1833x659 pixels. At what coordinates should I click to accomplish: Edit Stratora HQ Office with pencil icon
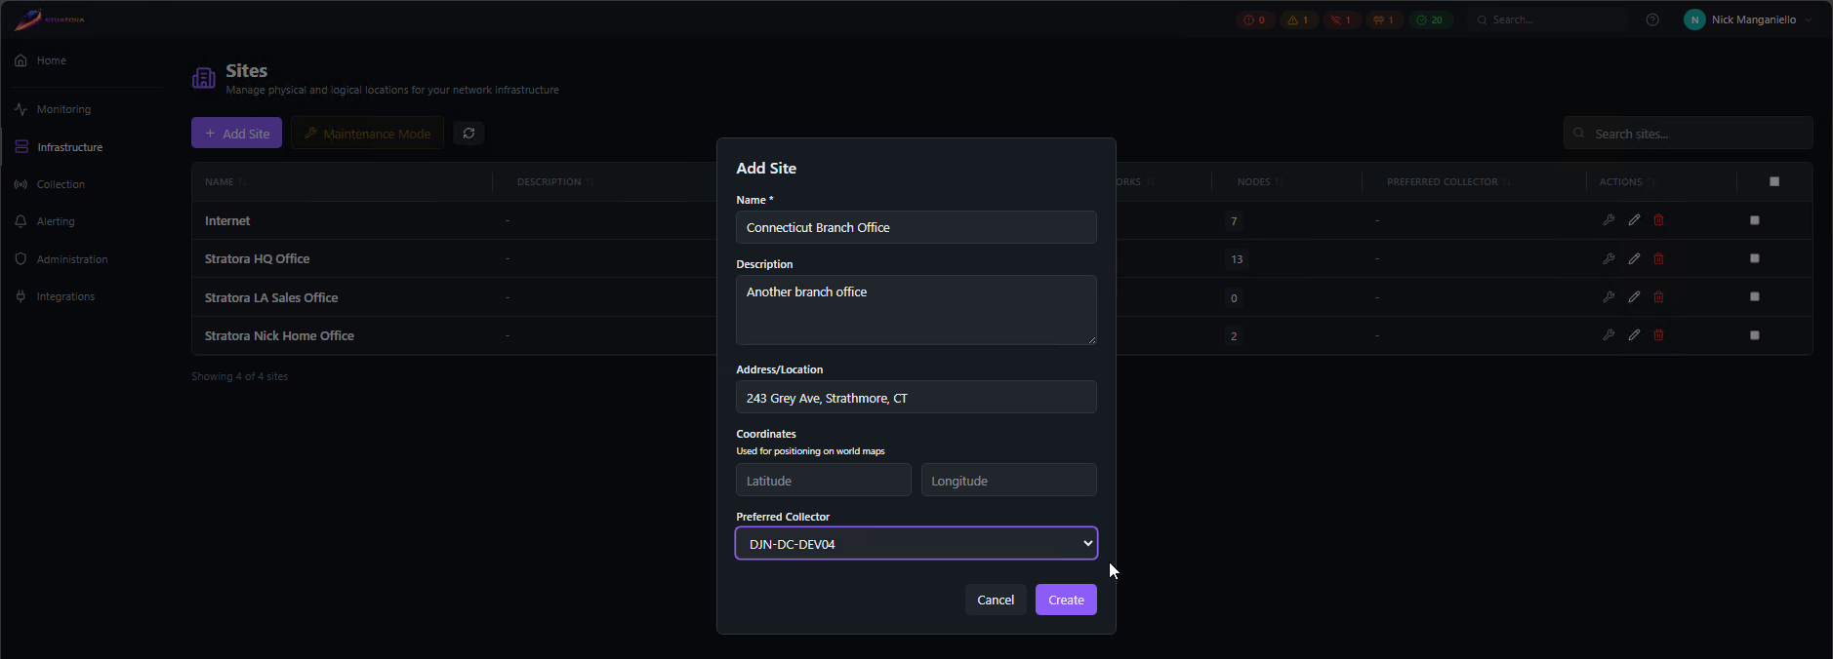point(1634,258)
